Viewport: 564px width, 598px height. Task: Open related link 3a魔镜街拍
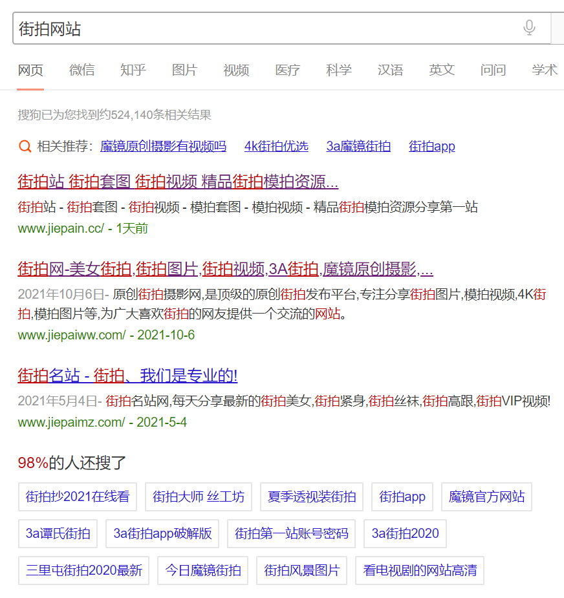point(358,147)
